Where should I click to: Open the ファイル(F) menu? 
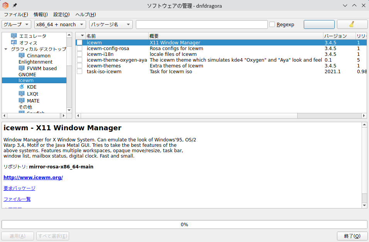(x=16, y=15)
